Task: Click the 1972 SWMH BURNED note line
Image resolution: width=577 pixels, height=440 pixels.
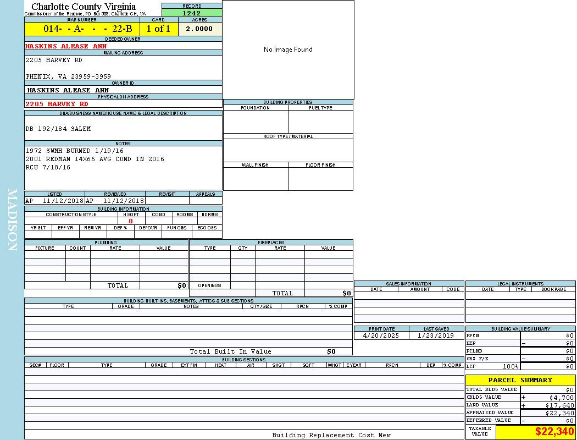Action: [75, 151]
